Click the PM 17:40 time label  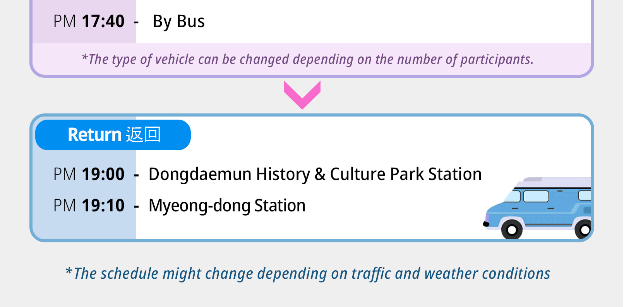pos(89,21)
